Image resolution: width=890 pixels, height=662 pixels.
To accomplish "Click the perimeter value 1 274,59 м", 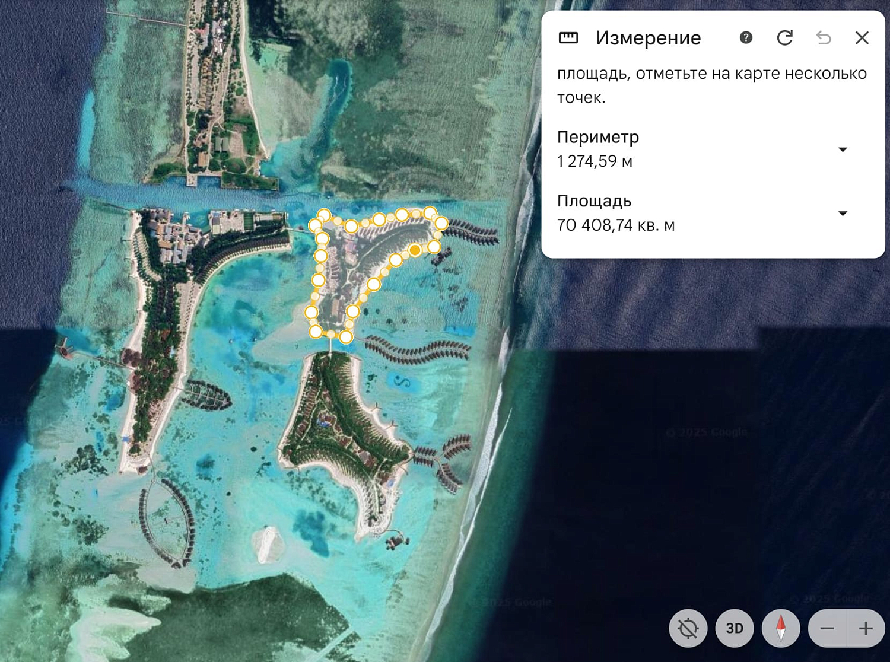I will (595, 160).
